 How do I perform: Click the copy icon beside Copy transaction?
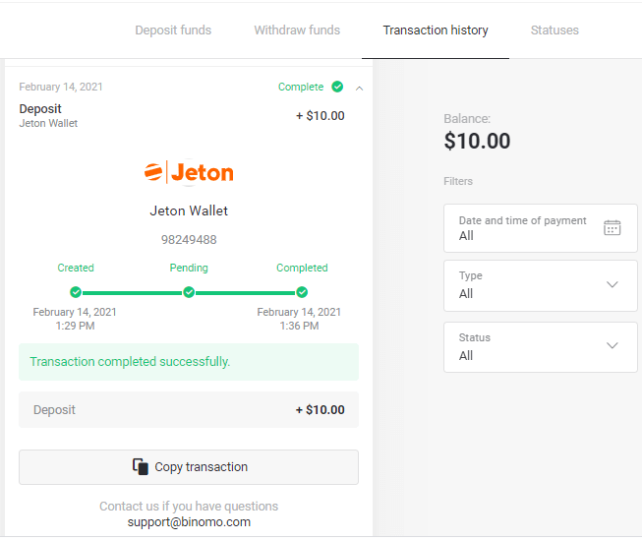tap(141, 467)
